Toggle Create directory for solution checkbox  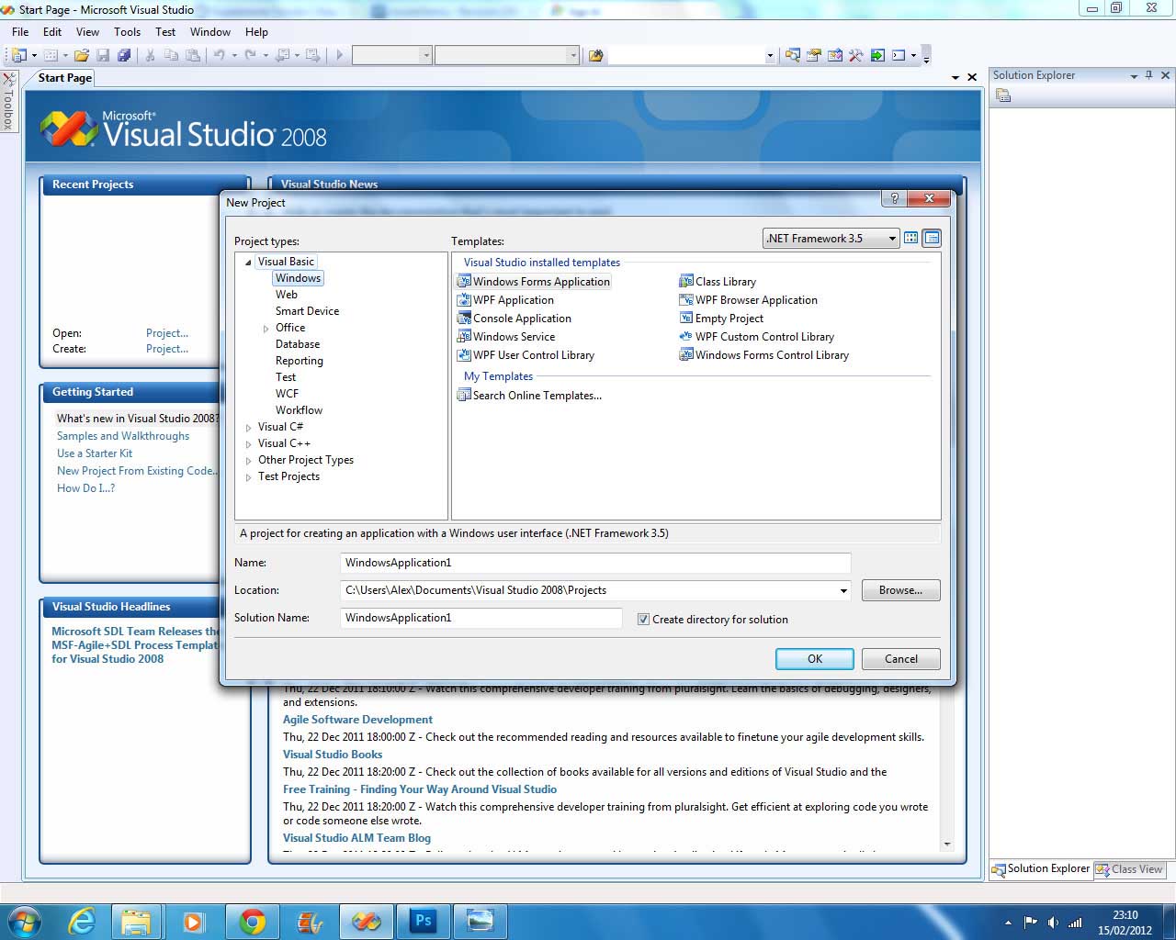pyautogui.click(x=643, y=620)
